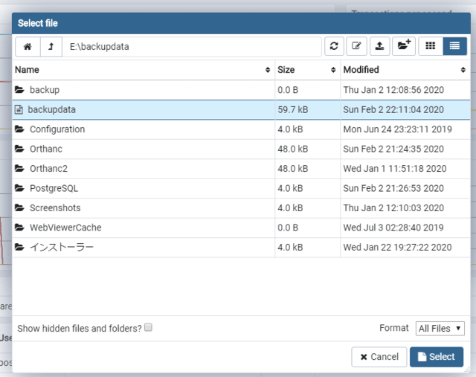The width and height of the screenshot is (476, 377).
Task: Refresh the file listing
Action: click(334, 46)
